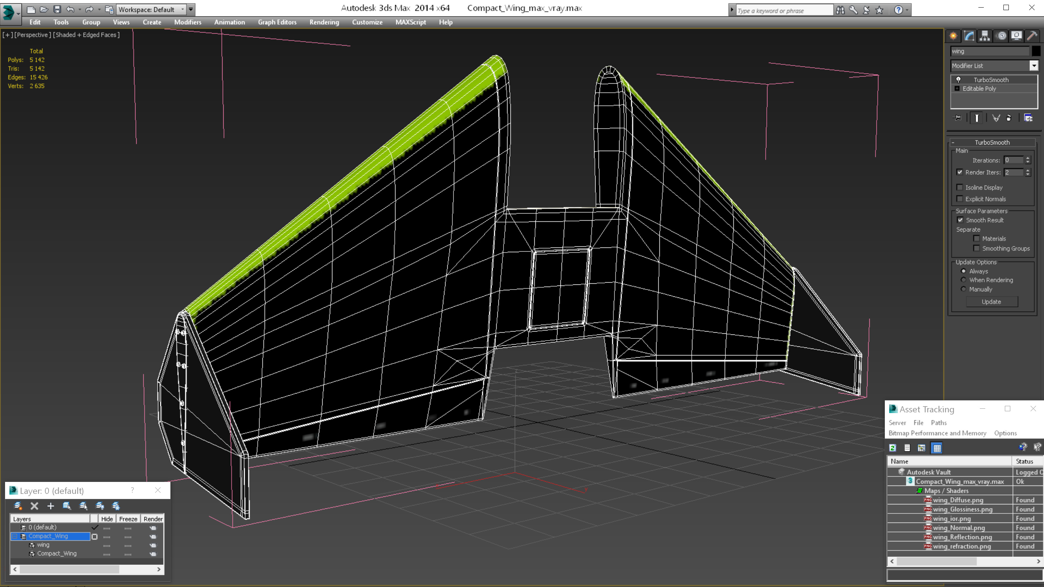Click the black object color swatch
The height and width of the screenshot is (587, 1044).
(x=1036, y=51)
